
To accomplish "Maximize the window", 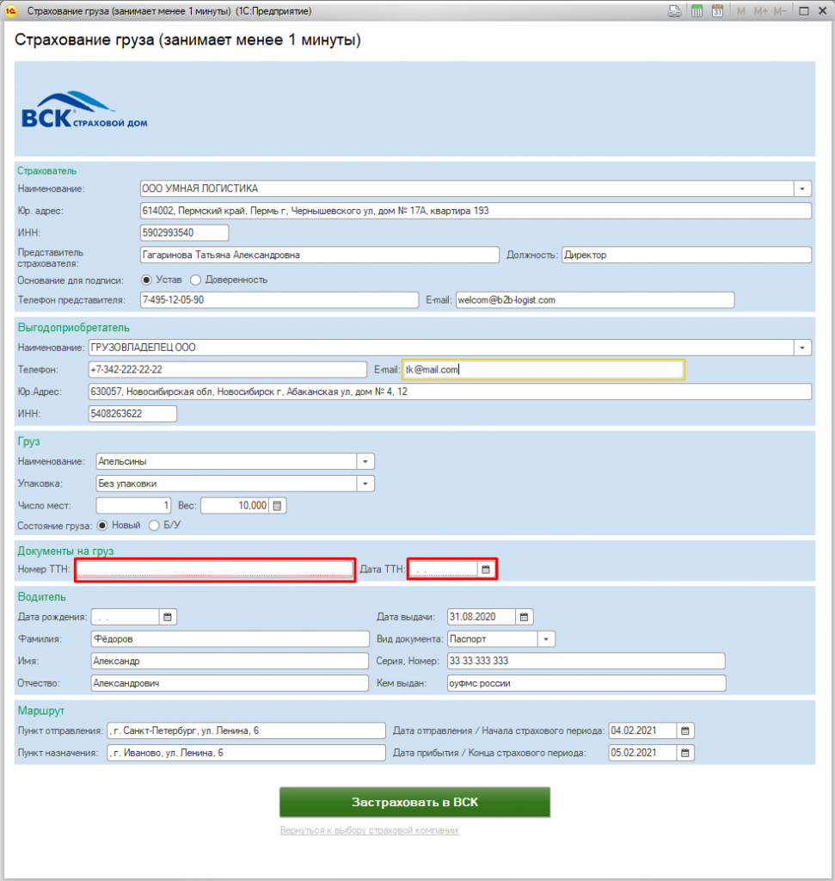I will point(804,10).
